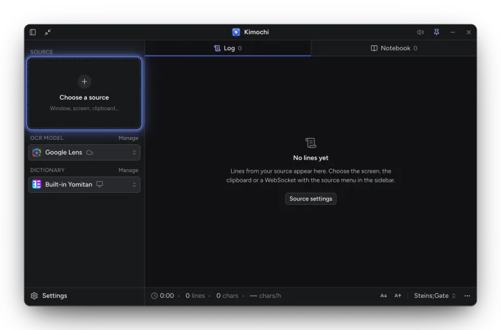Click the 0 chars counter

[227, 296]
